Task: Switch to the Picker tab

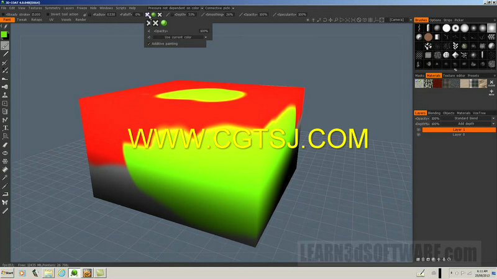Action: [459, 20]
